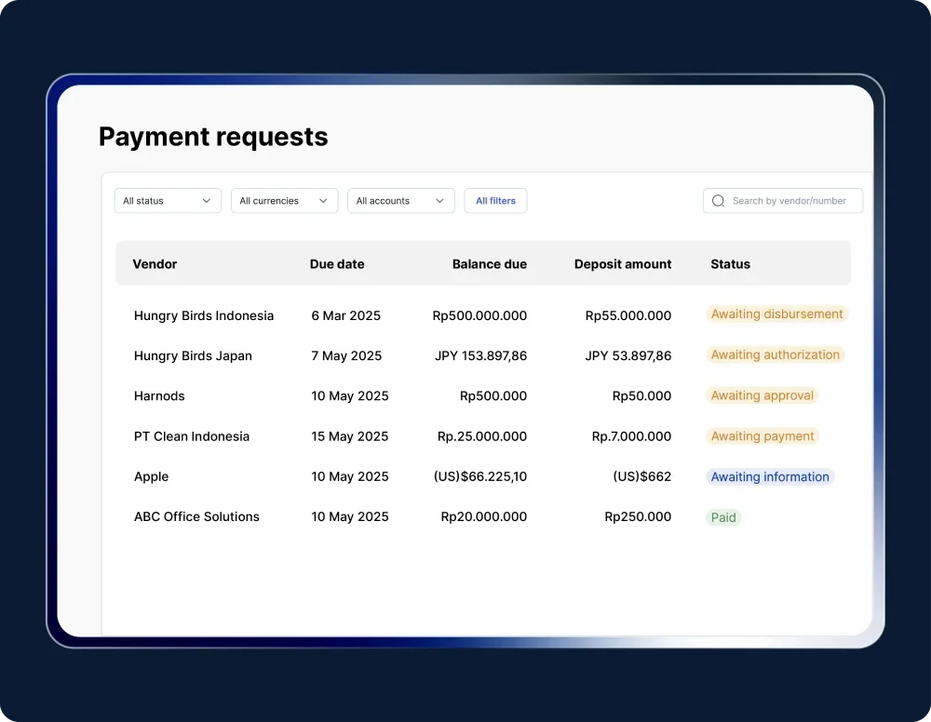This screenshot has width=931, height=722.
Task: Sort by Vendor column header
Action: (x=155, y=264)
